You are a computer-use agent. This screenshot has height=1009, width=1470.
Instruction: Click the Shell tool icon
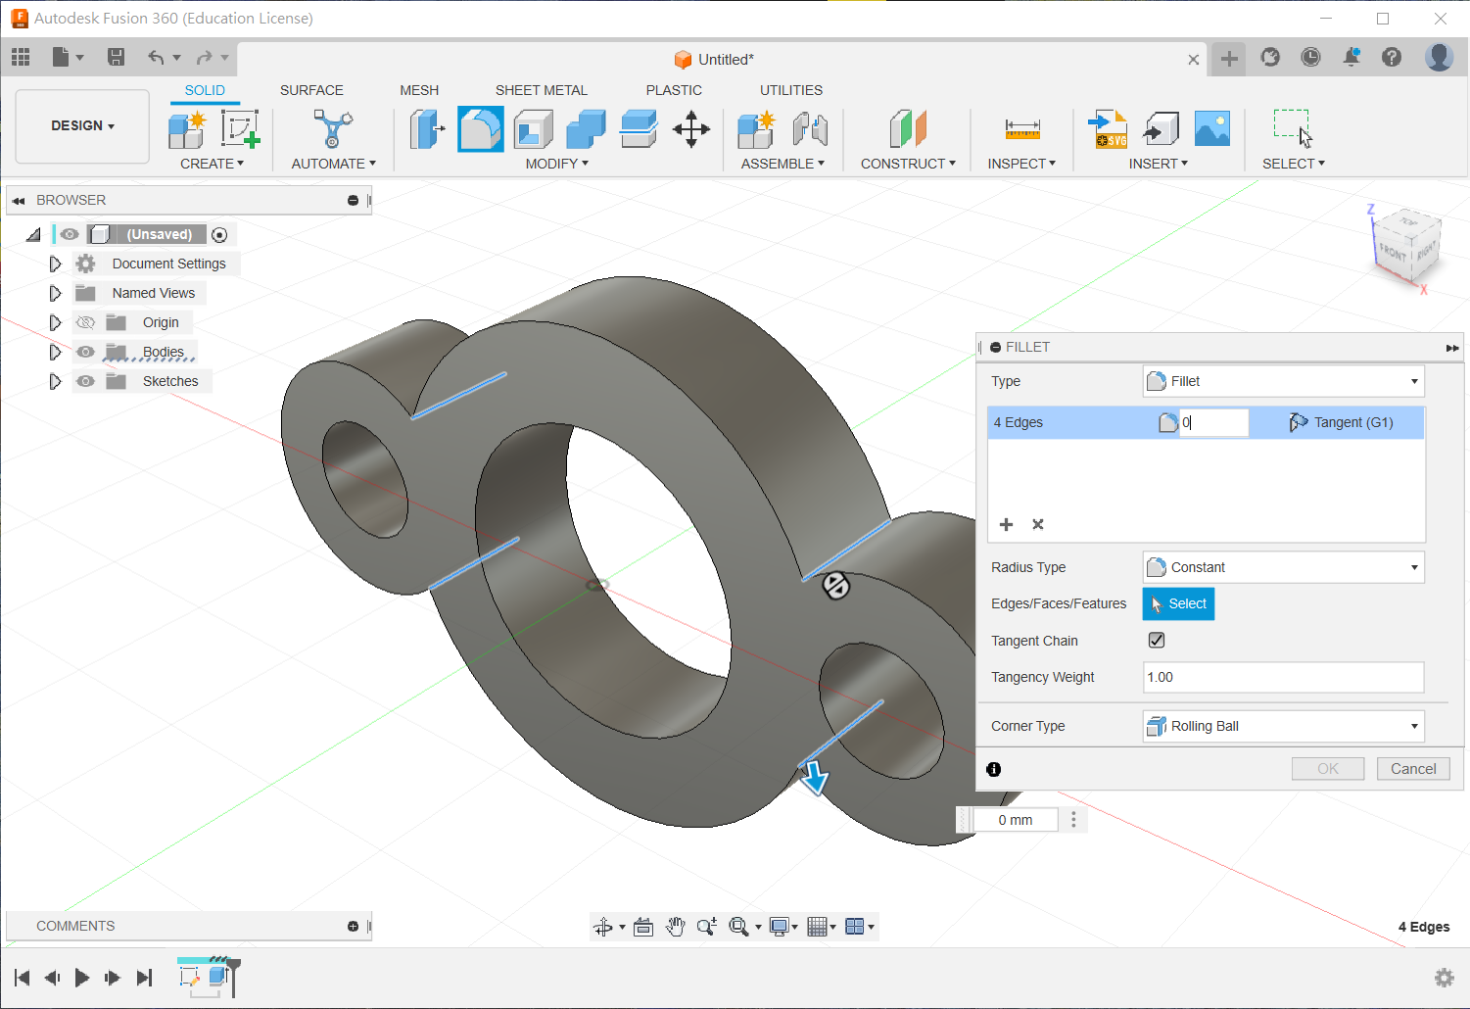coord(534,129)
